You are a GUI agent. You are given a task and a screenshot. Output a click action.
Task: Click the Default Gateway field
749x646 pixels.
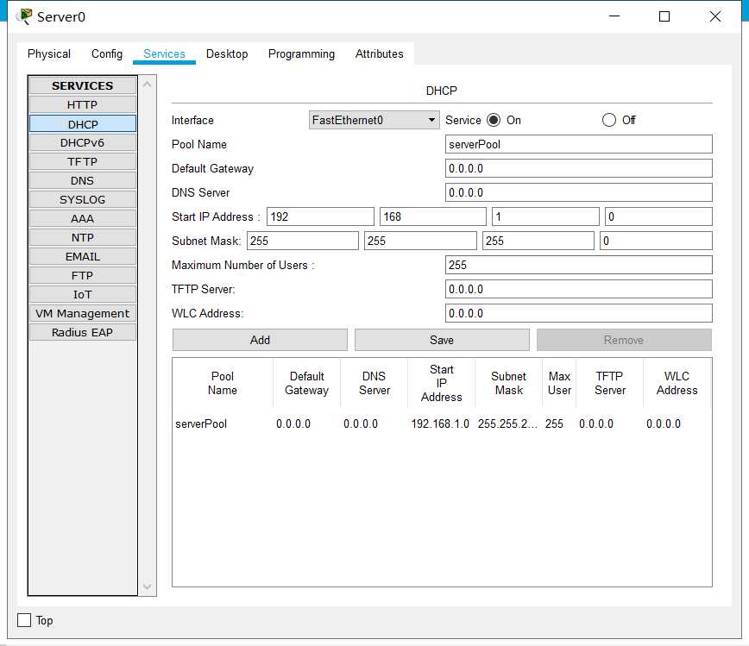tap(578, 168)
